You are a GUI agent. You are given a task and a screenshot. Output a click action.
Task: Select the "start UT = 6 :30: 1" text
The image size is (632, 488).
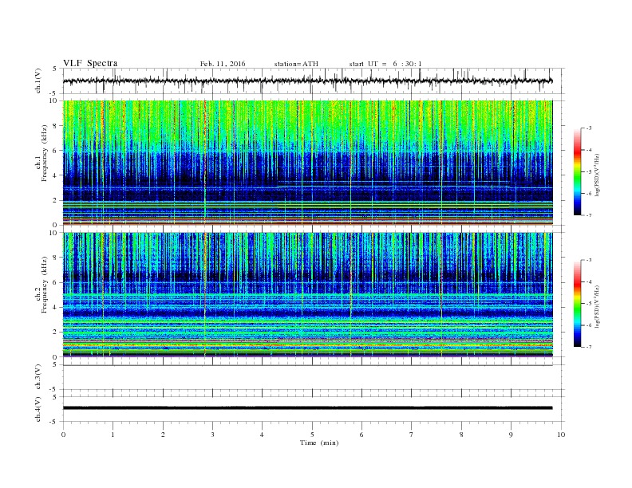pyautogui.click(x=385, y=64)
